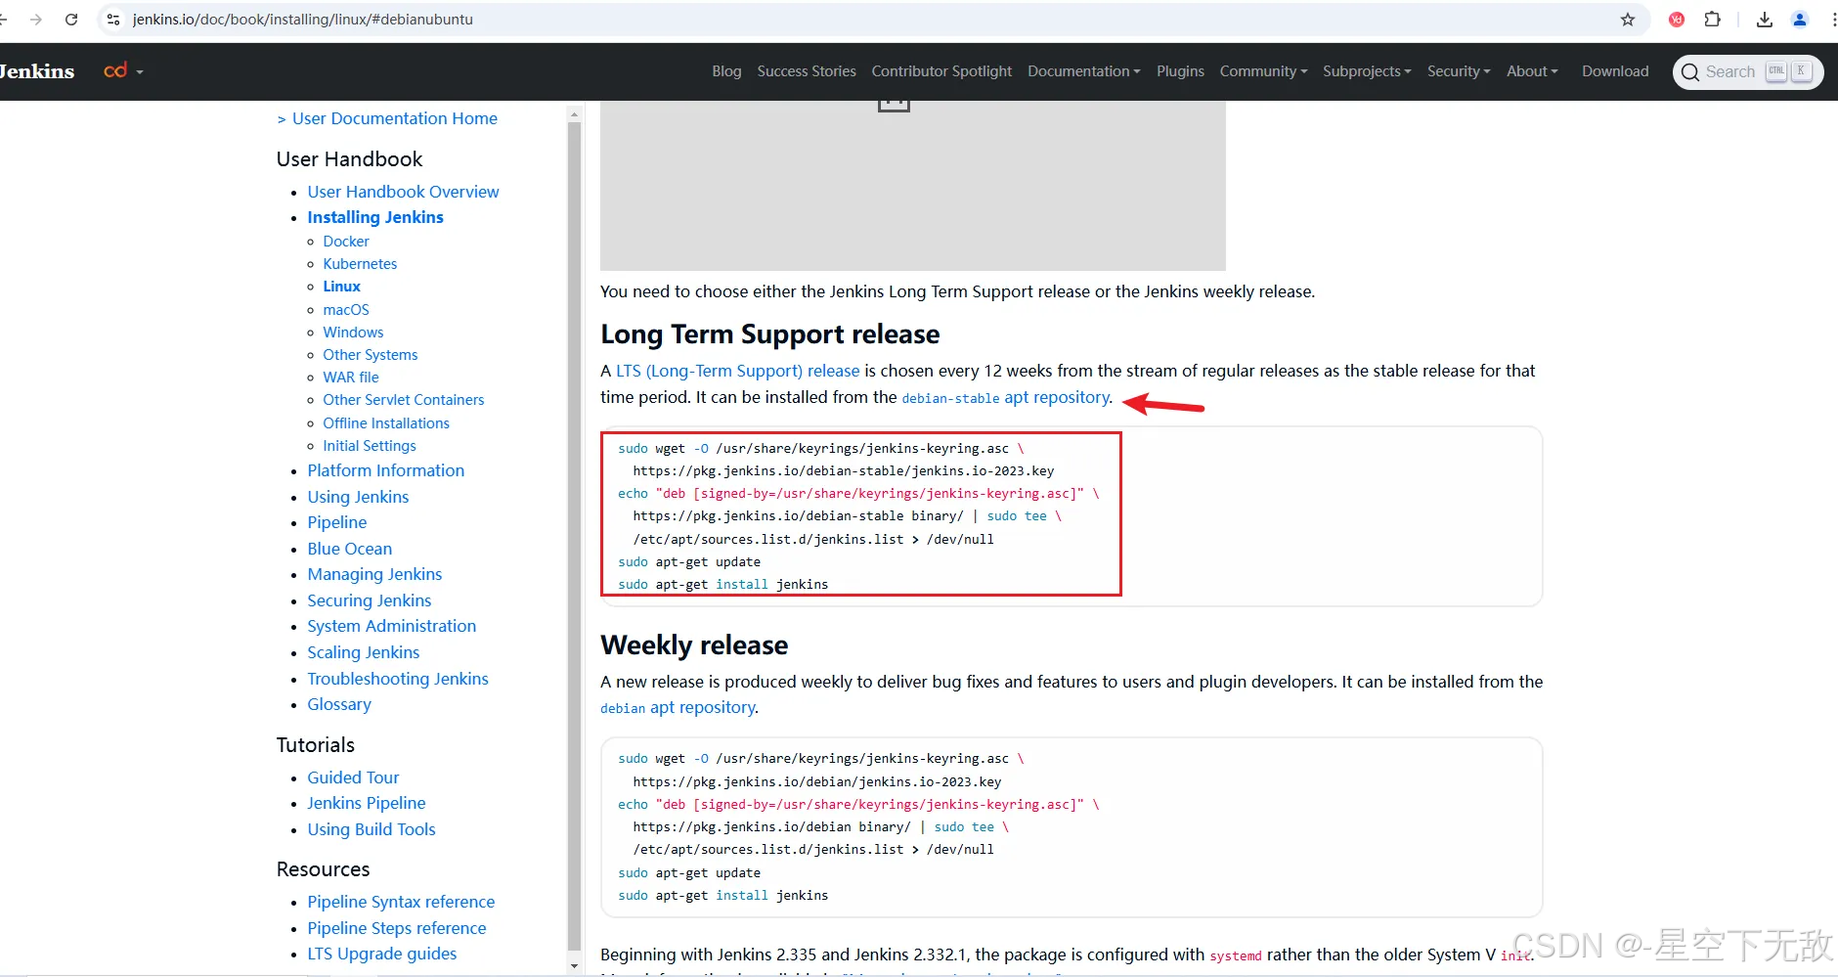Focus the Search input field
This screenshot has height=977, width=1838.
tap(1747, 72)
